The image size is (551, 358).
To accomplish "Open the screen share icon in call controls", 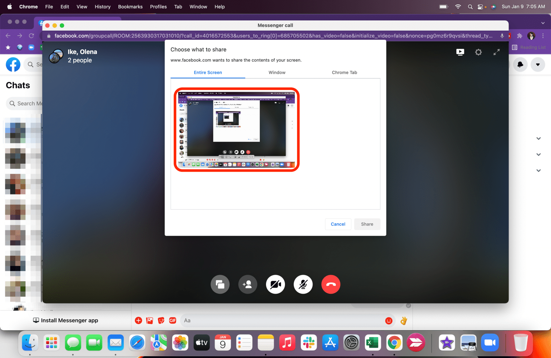I will (220, 284).
